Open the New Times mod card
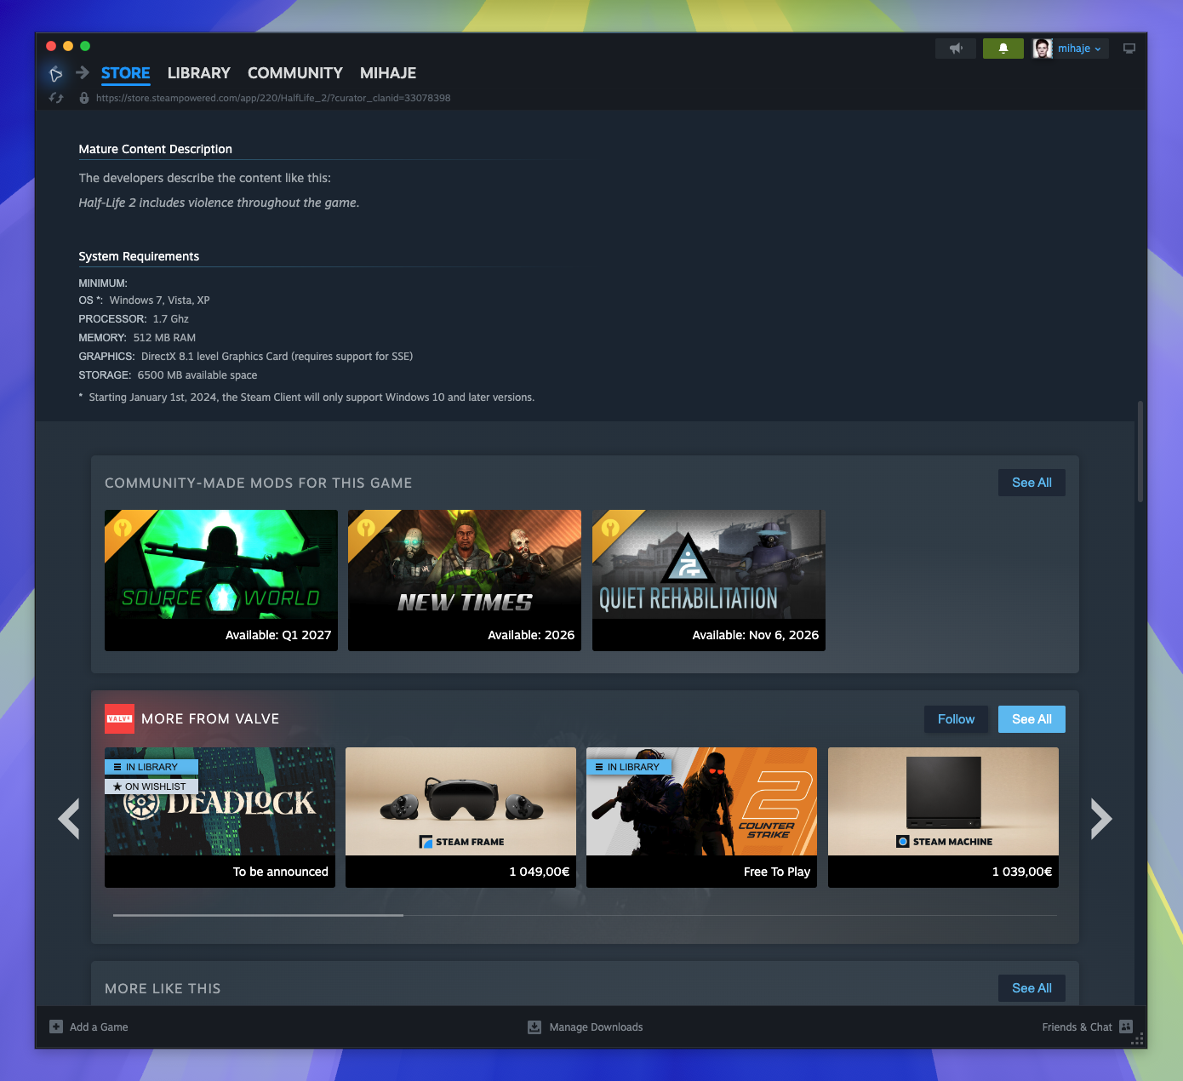The image size is (1183, 1081). [465, 581]
